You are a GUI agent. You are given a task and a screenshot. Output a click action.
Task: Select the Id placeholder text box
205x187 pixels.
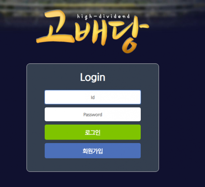click(93, 97)
